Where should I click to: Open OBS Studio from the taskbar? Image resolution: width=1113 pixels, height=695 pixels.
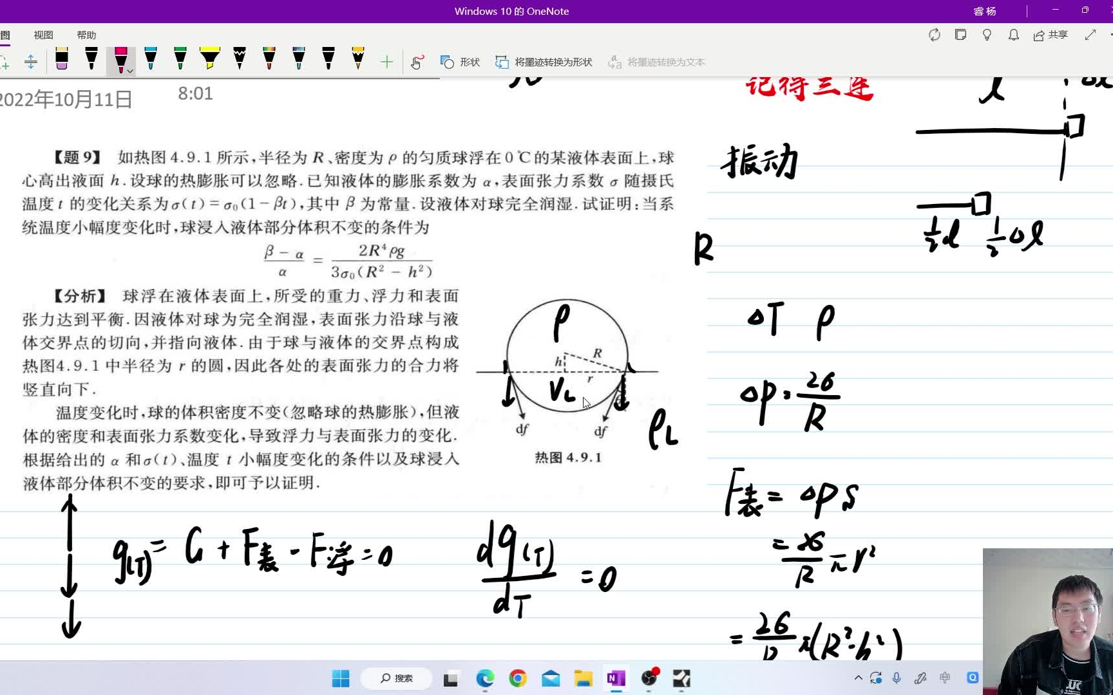649,678
